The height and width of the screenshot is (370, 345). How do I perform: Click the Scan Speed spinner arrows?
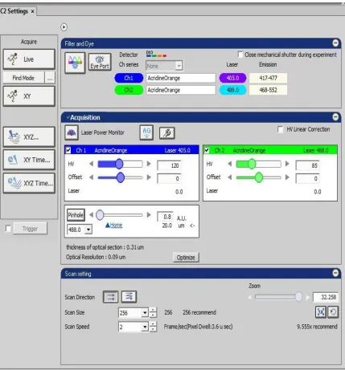[x=153, y=327]
